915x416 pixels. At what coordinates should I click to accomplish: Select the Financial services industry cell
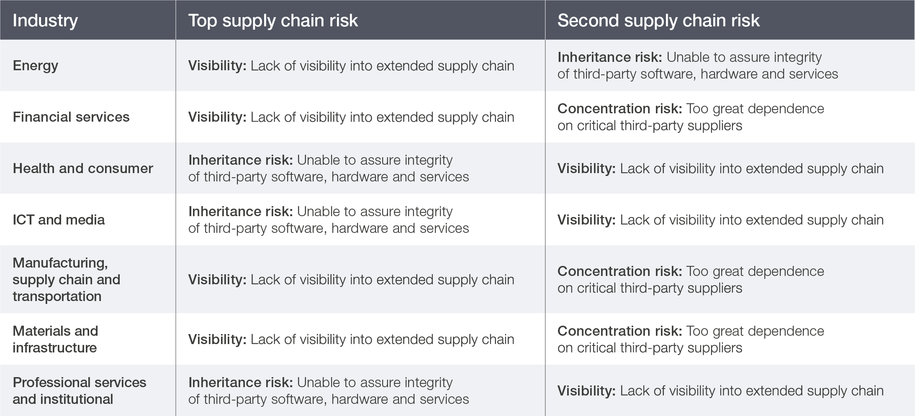pos(71,117)
